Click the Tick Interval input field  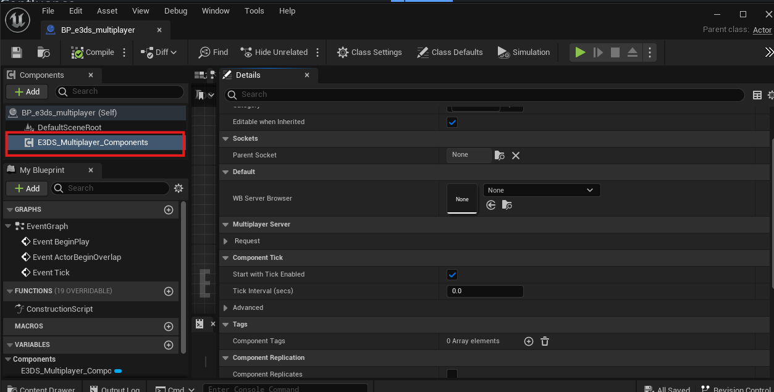(484, 291)
